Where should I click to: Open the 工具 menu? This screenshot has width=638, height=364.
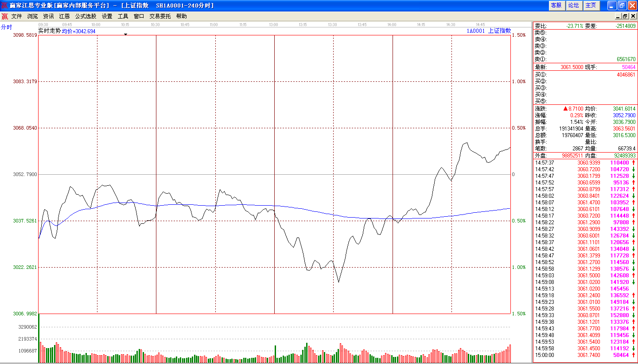(x=123, y=16)
